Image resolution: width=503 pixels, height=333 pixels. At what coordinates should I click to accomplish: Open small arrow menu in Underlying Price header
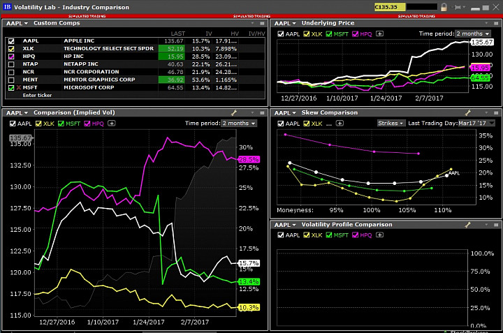487,23
